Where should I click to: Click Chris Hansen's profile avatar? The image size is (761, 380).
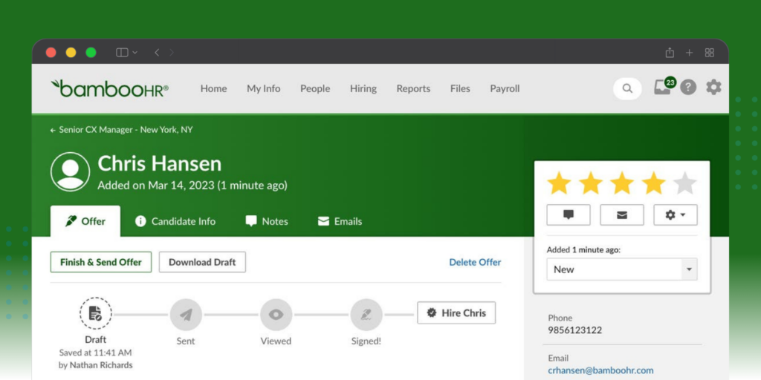[x=71, y=171]
